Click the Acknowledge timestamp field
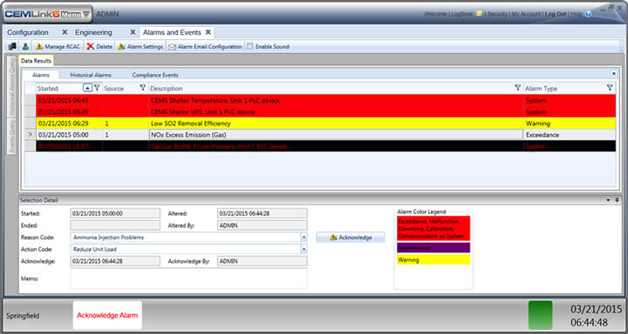The width and height of the screenshot is (628, 334). [115, 261]
